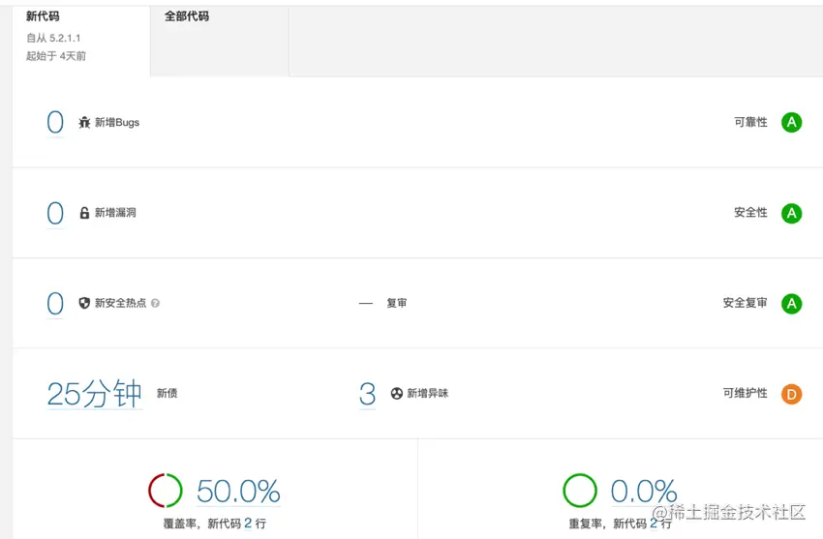This screenshot has width=823, height=539.
Task: Click the green A rating for 安全复审
Action: [791, 304]
